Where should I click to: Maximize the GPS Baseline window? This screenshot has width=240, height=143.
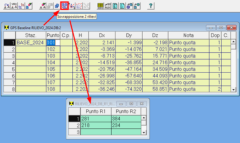(x=221, y=28)
